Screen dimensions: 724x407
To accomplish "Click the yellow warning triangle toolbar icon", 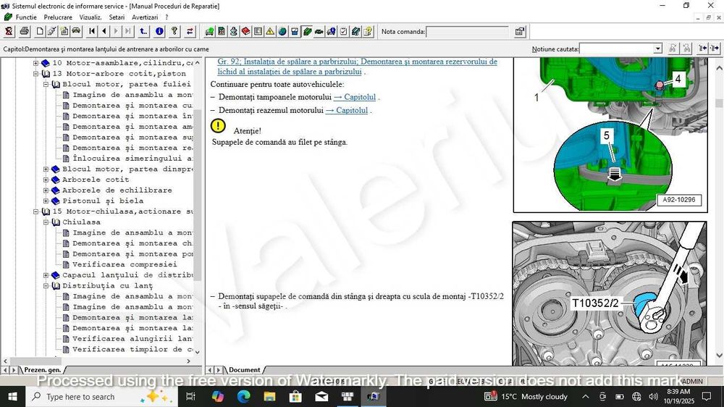I will tap(270, 31).
